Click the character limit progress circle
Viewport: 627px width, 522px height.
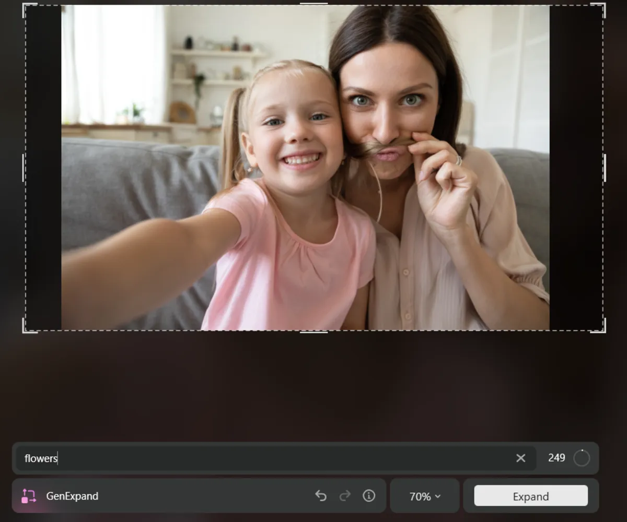(582, 458)
